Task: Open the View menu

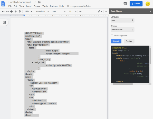Action: [x=22, y=6]
